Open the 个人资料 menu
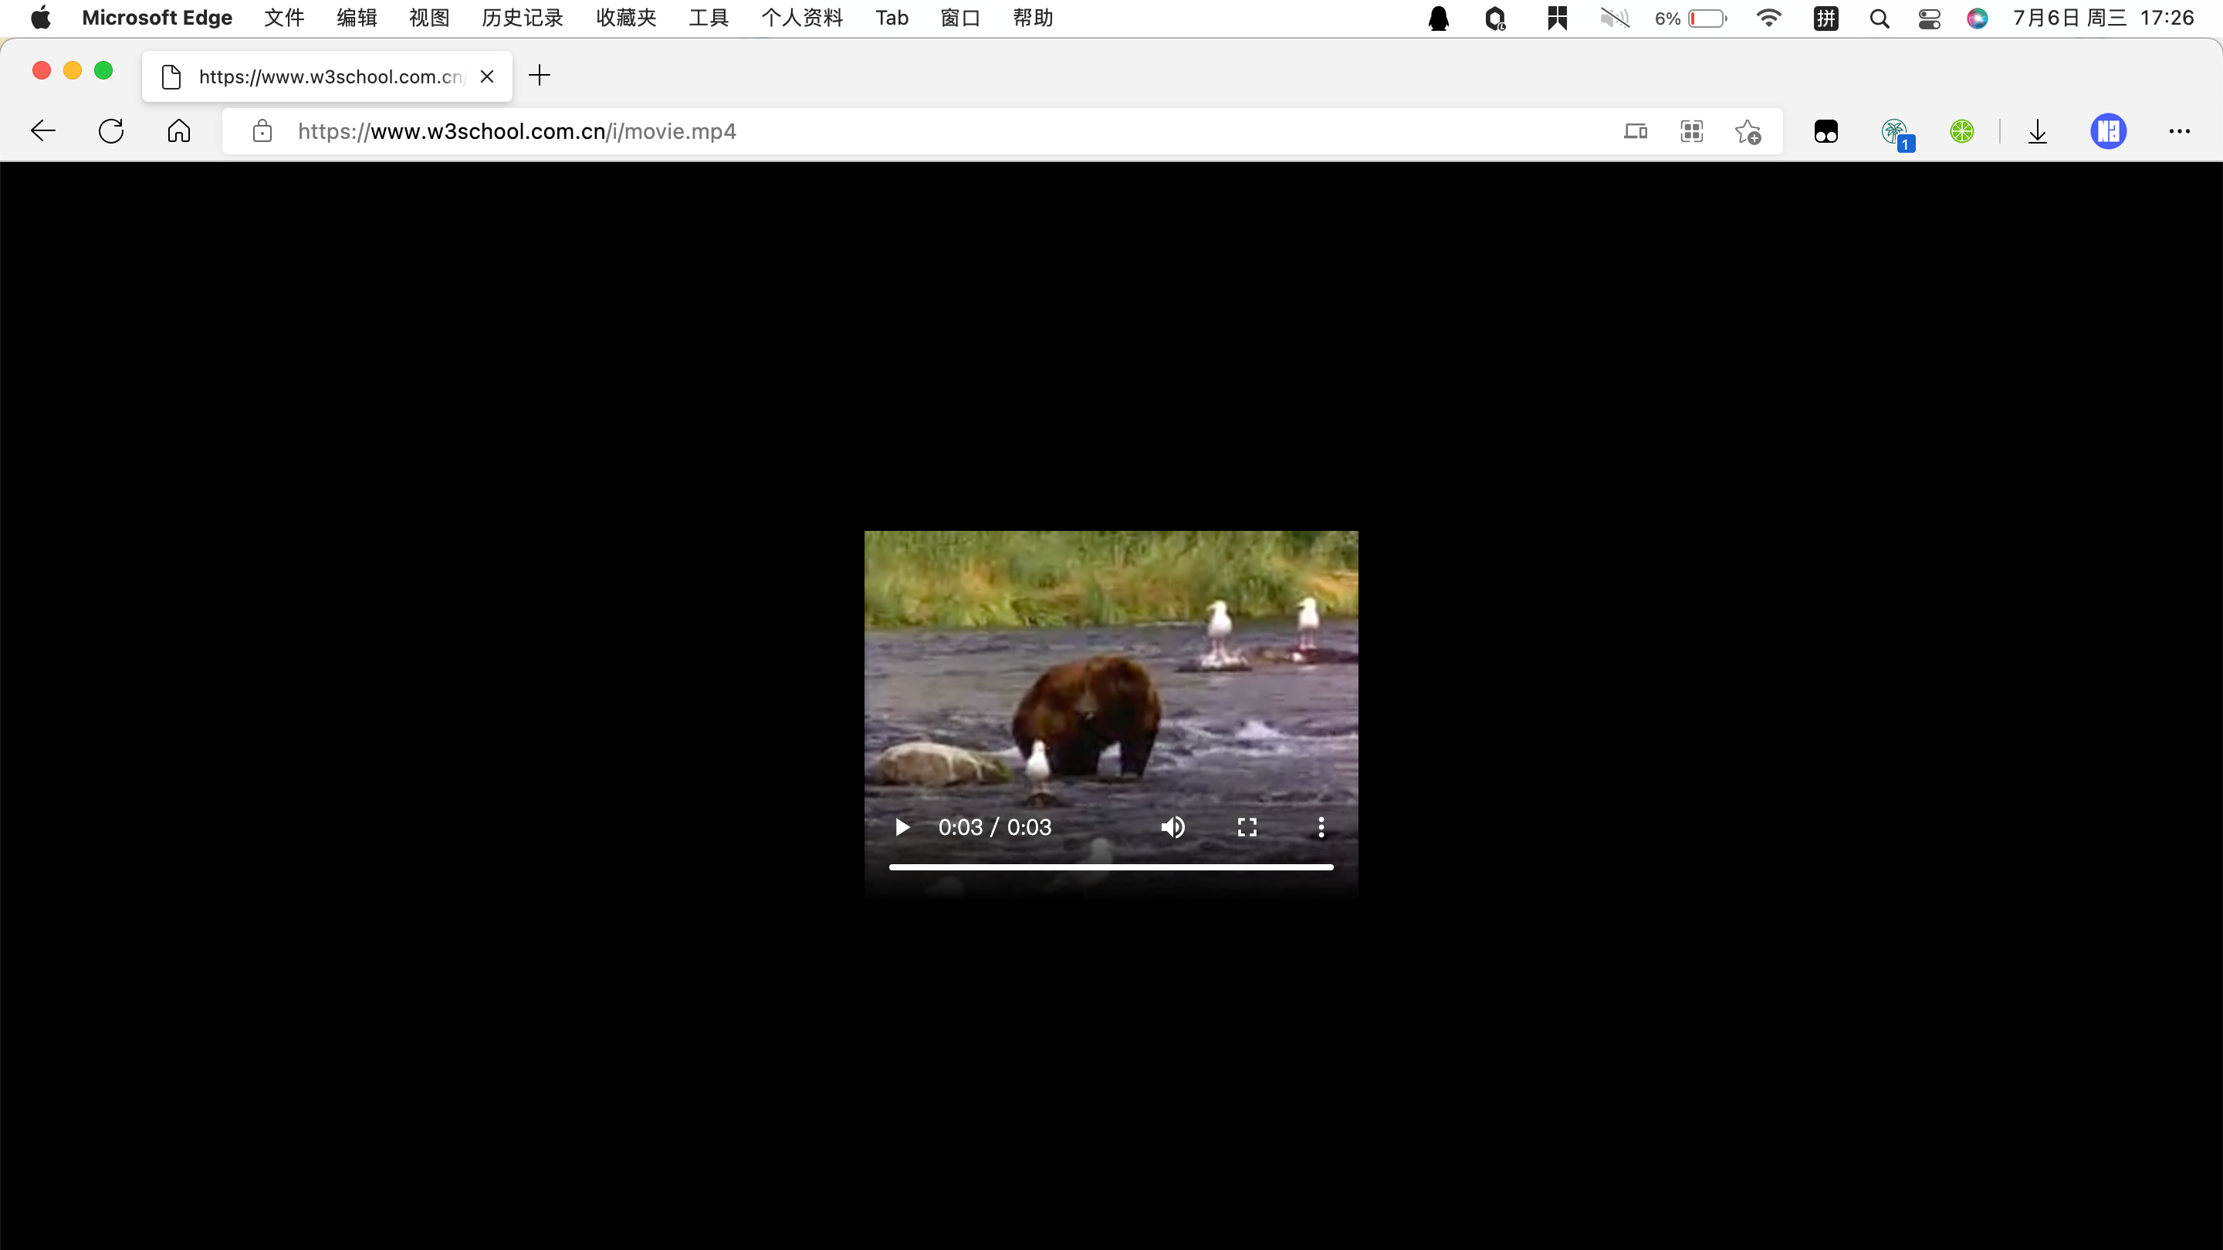Screen dimensions: 2223x1250 click(802, 18)
